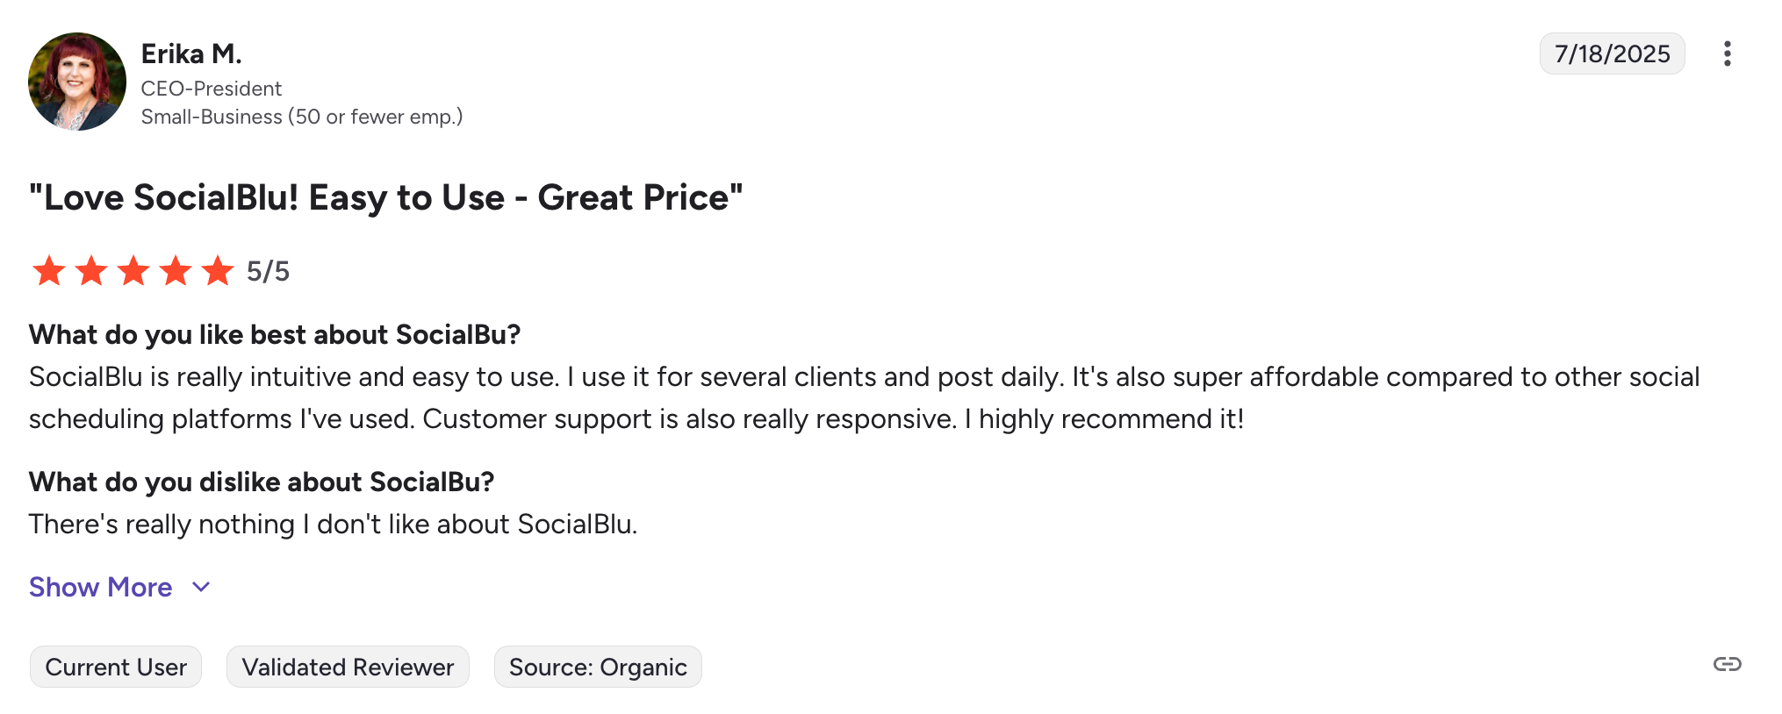
Task: Click "What do you dislike" heading
Action: 262,482
